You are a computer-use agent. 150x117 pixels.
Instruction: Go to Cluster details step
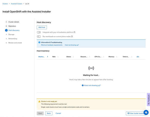point(14,22)
